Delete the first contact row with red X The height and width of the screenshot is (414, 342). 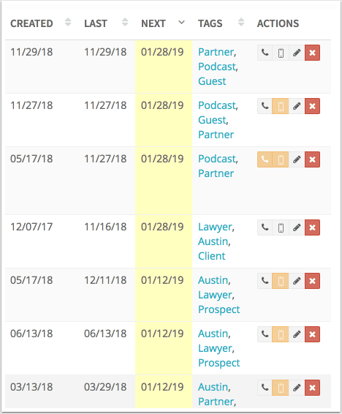pos(313,53)
